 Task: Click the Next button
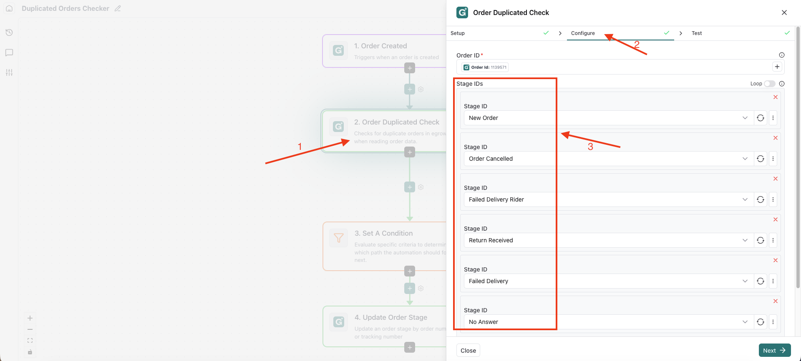point(774,351)
